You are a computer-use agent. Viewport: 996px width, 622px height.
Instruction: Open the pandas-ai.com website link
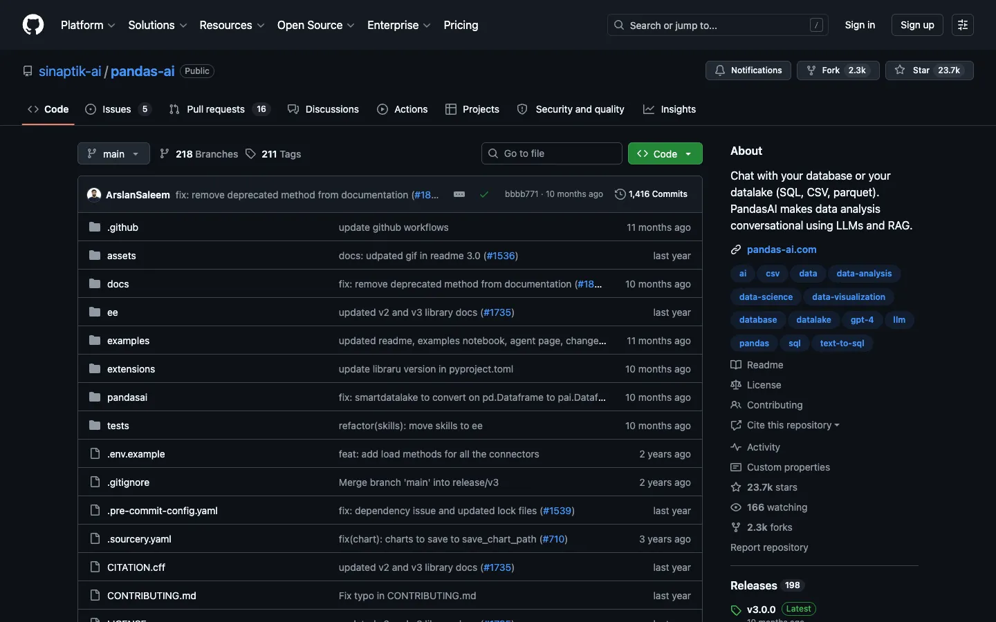pyautogui.click(x=782, y=249)
